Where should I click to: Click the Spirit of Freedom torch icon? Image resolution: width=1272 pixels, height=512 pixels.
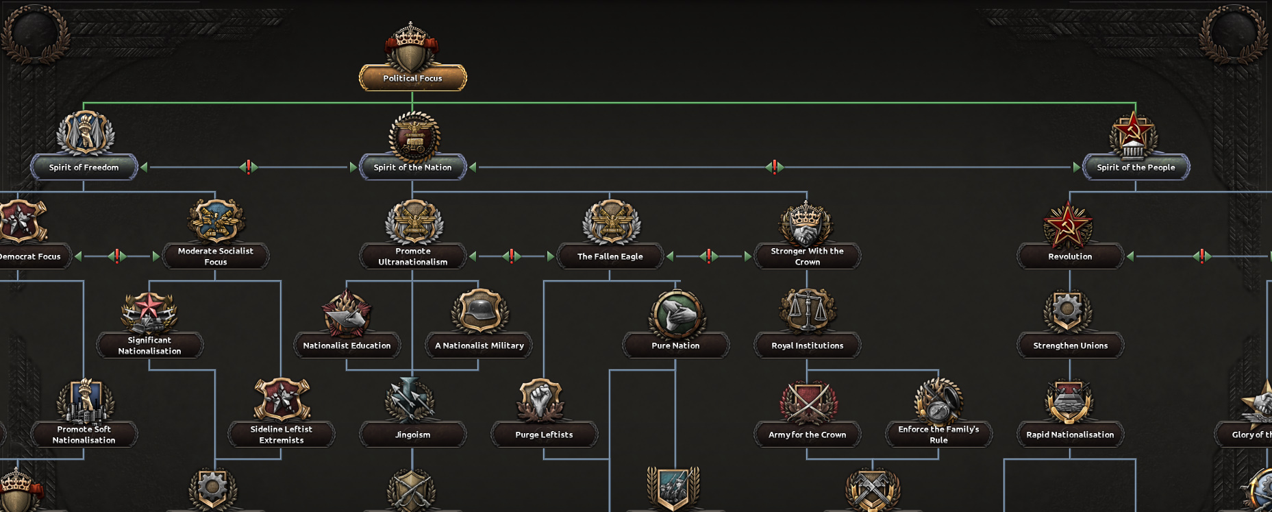85,134
